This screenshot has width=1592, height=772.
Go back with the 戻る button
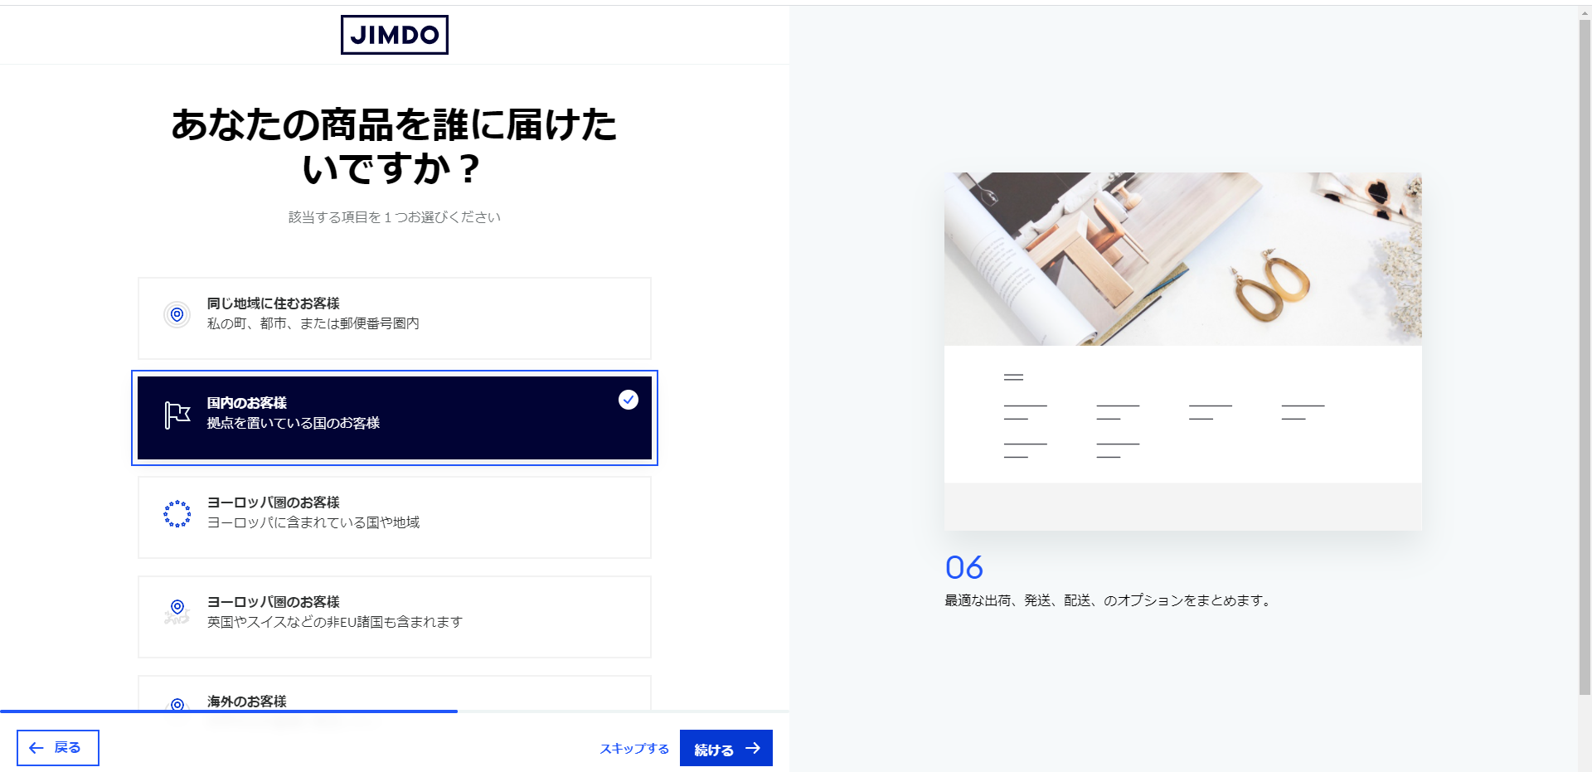[58, 748]
